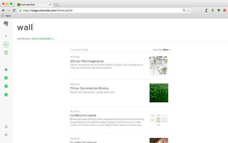Screen dimensions: 228x143
Task: Open the Apps bookmarks shortcut
Action: point(6,16)
